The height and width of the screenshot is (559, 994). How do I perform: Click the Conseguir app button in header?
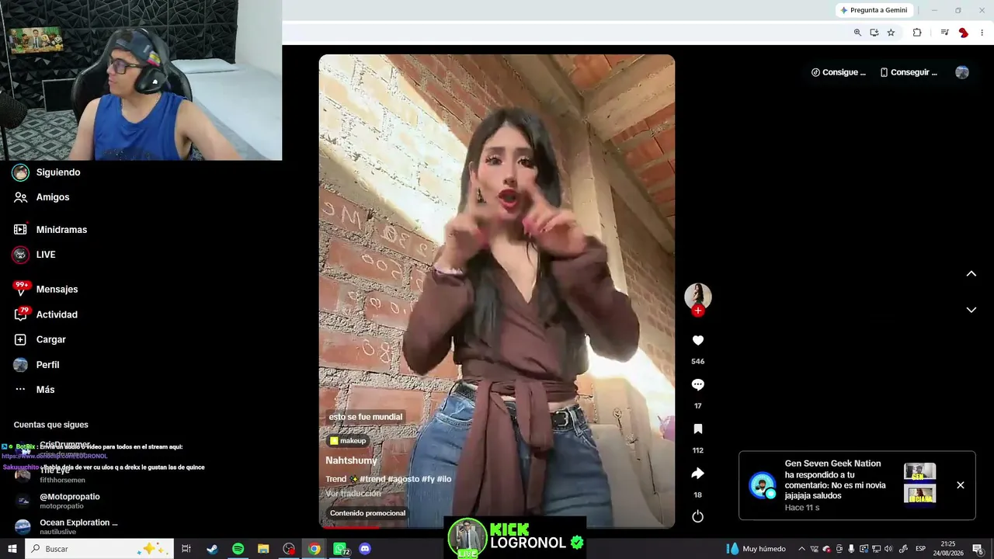[909, 72]
